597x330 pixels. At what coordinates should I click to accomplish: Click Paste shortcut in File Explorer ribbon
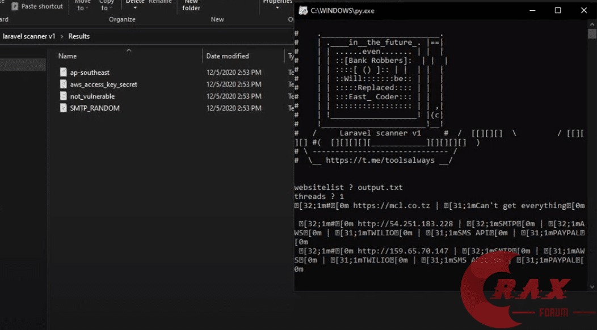(37, 6)
